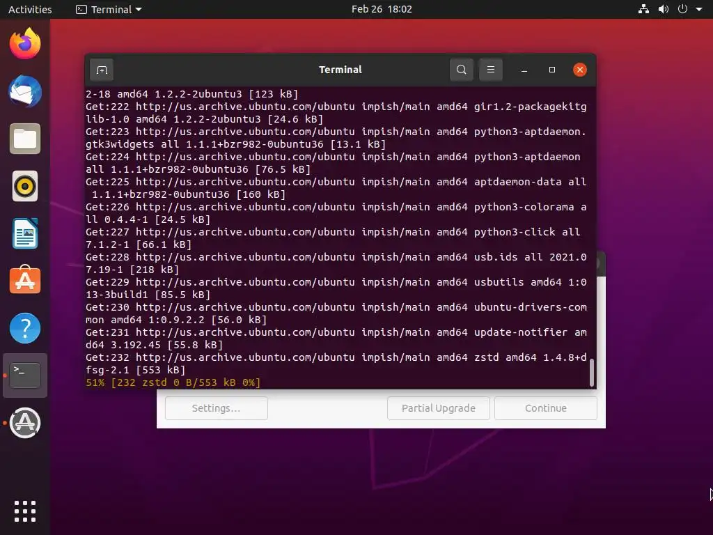
Task: Show applications grid
Action: coord(25,511)
